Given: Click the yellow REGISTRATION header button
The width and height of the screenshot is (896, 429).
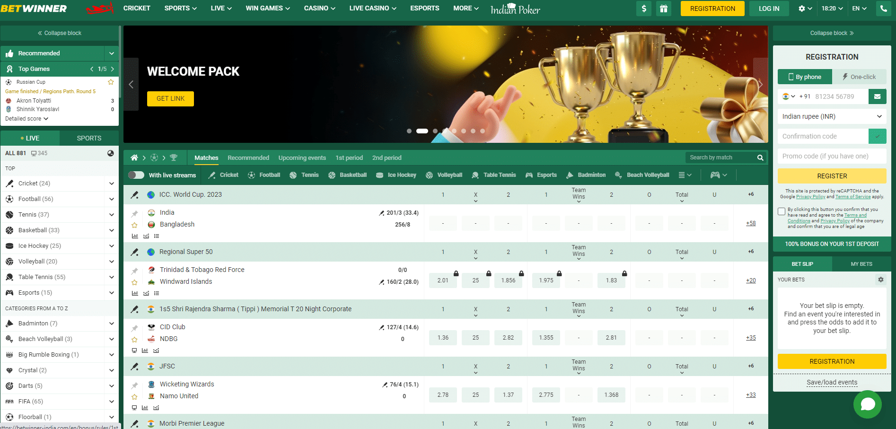Looking at the screenshot, I should coord(712,9).
